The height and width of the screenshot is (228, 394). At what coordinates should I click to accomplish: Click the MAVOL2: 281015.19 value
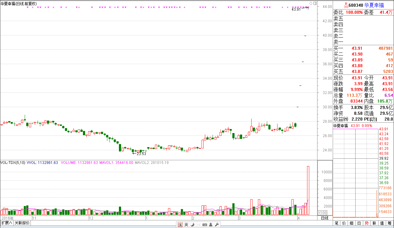(x=152, y=163)
